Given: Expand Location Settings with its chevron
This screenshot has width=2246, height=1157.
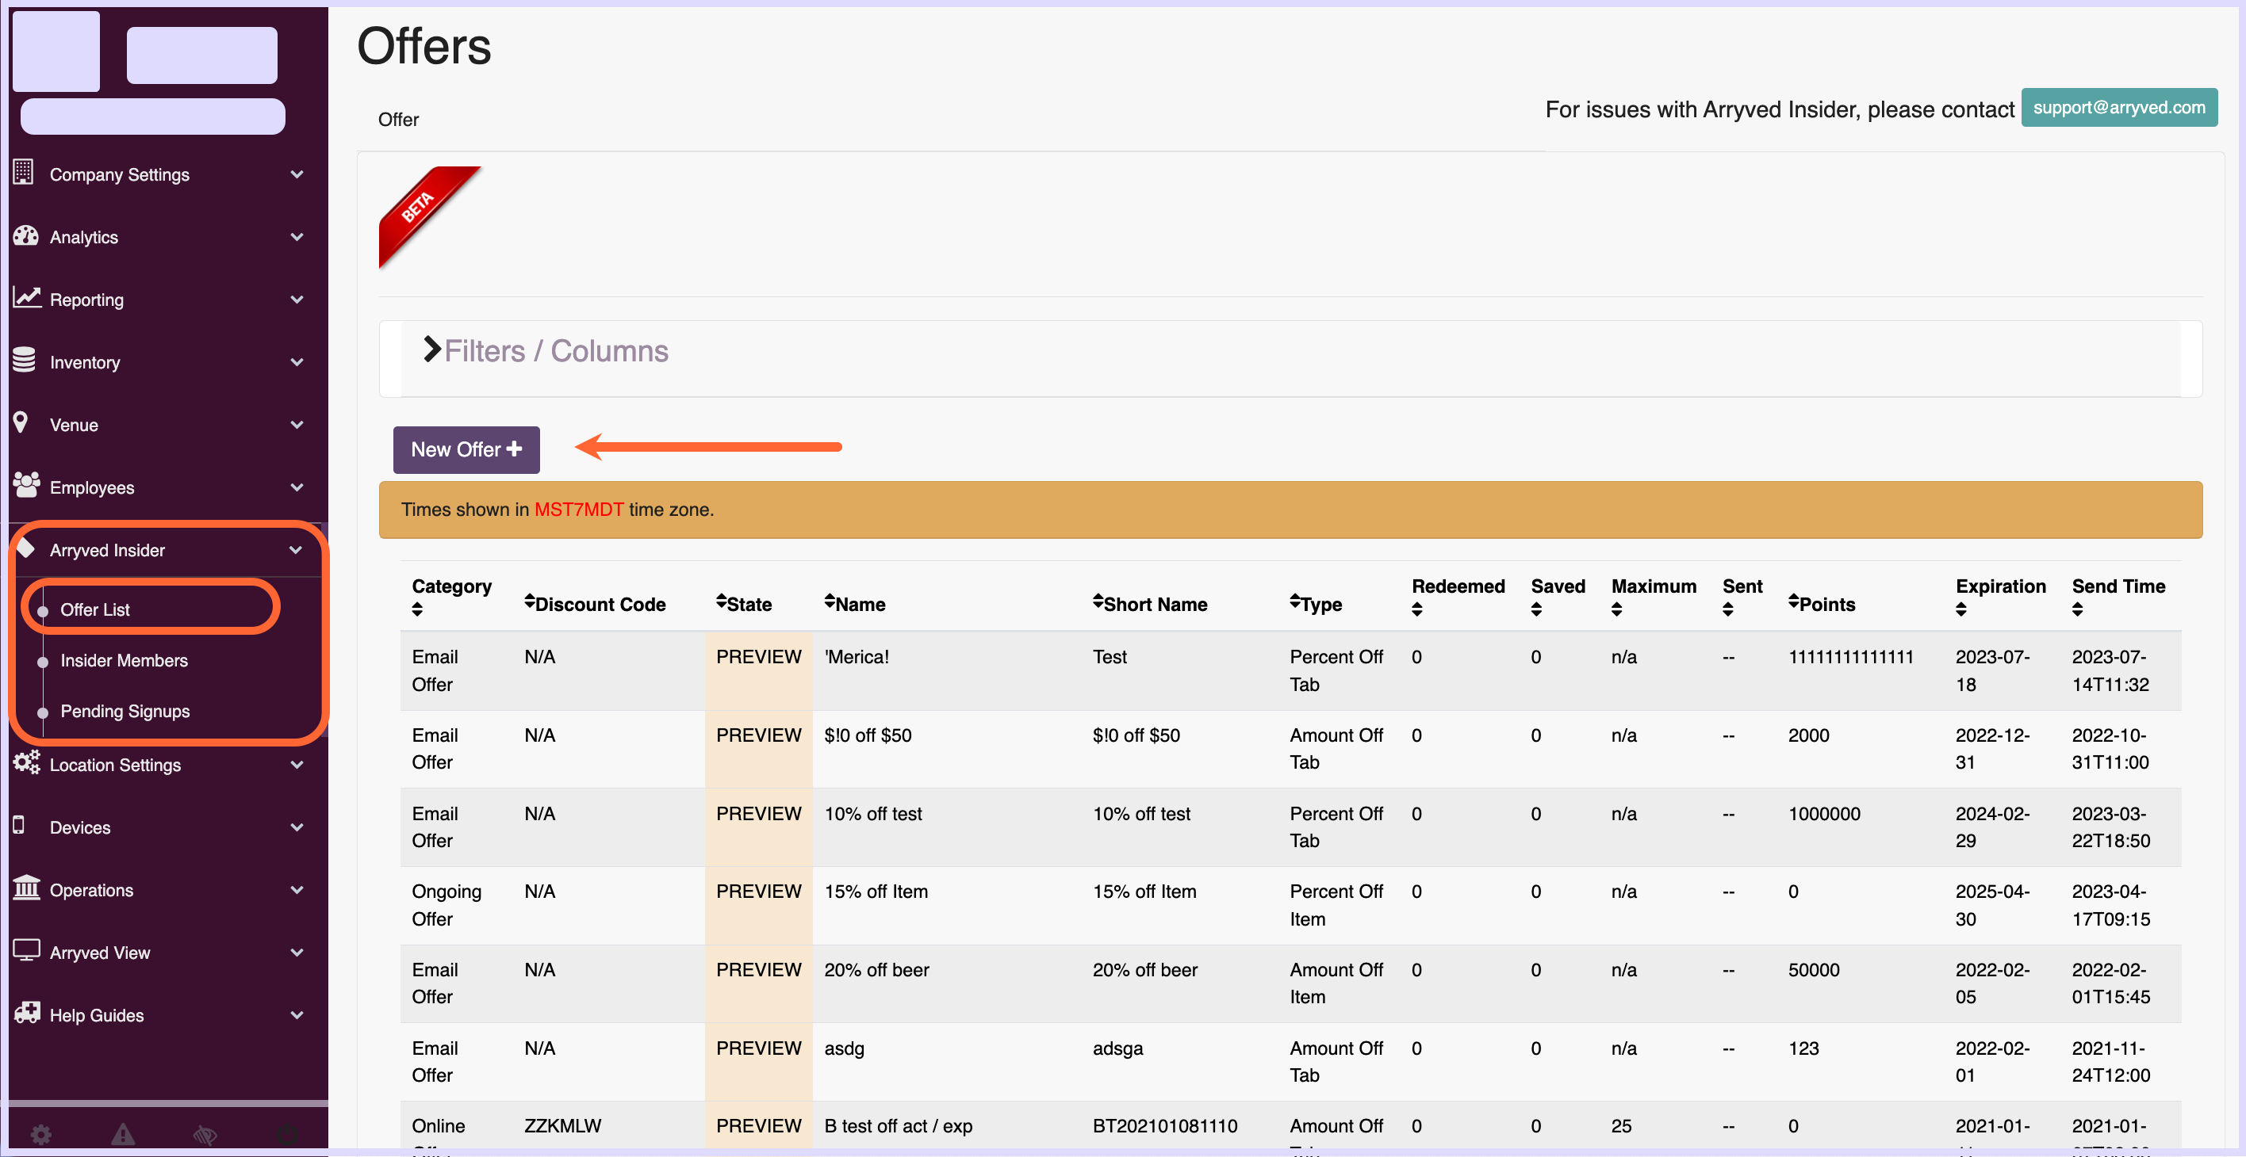Looking at the screenshot, I should [x=297, y=764].
